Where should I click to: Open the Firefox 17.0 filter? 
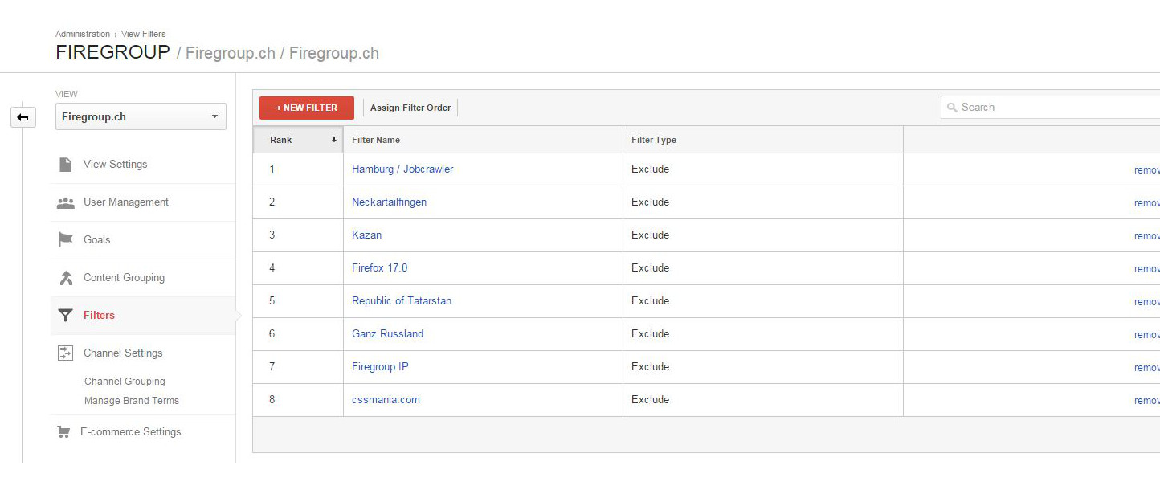coord(379,268)
